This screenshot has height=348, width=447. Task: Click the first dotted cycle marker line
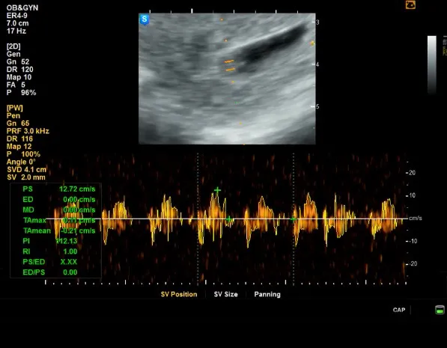coord(198,219)
